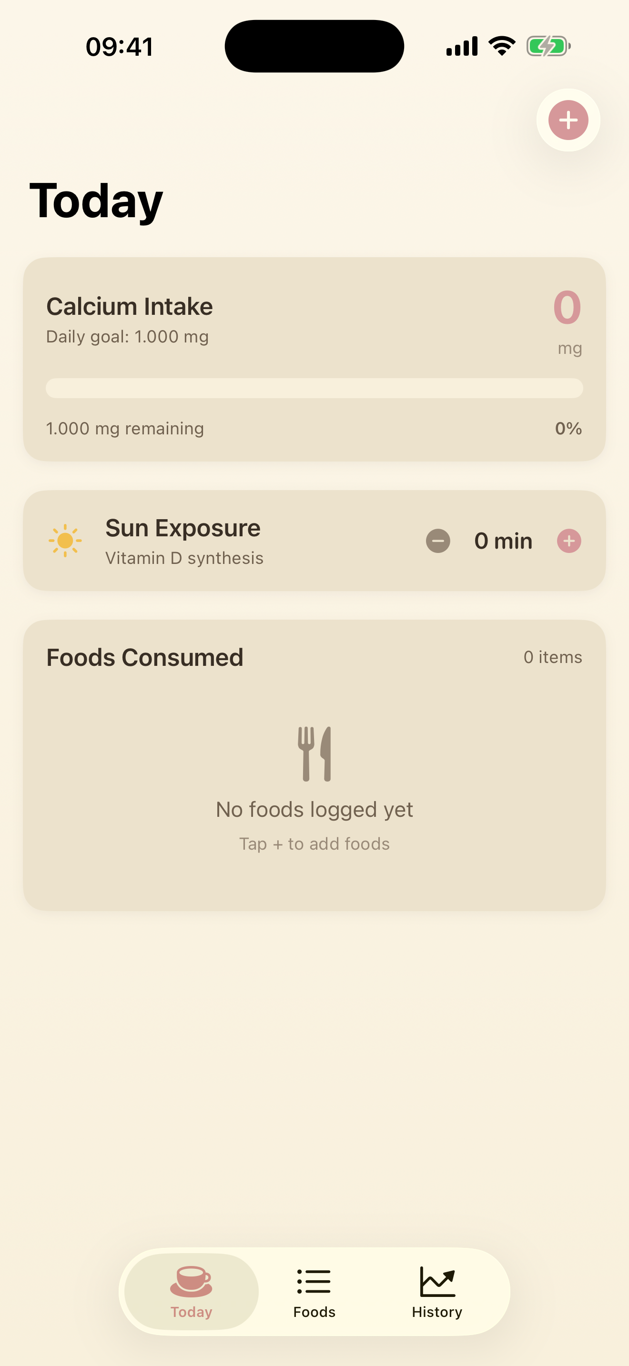Screen dimensions: 629x1366
Task: Increase sun exposure minutes with plus
Action: (x=569, y=541)
